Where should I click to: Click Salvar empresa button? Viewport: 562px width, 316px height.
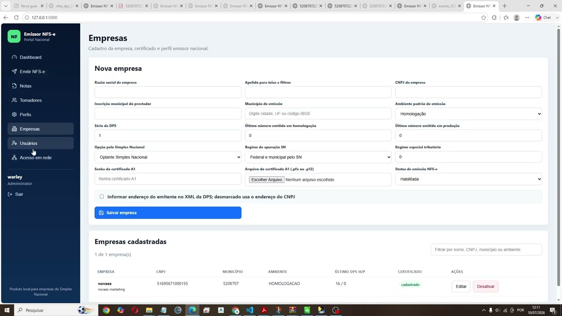(168, 213)
